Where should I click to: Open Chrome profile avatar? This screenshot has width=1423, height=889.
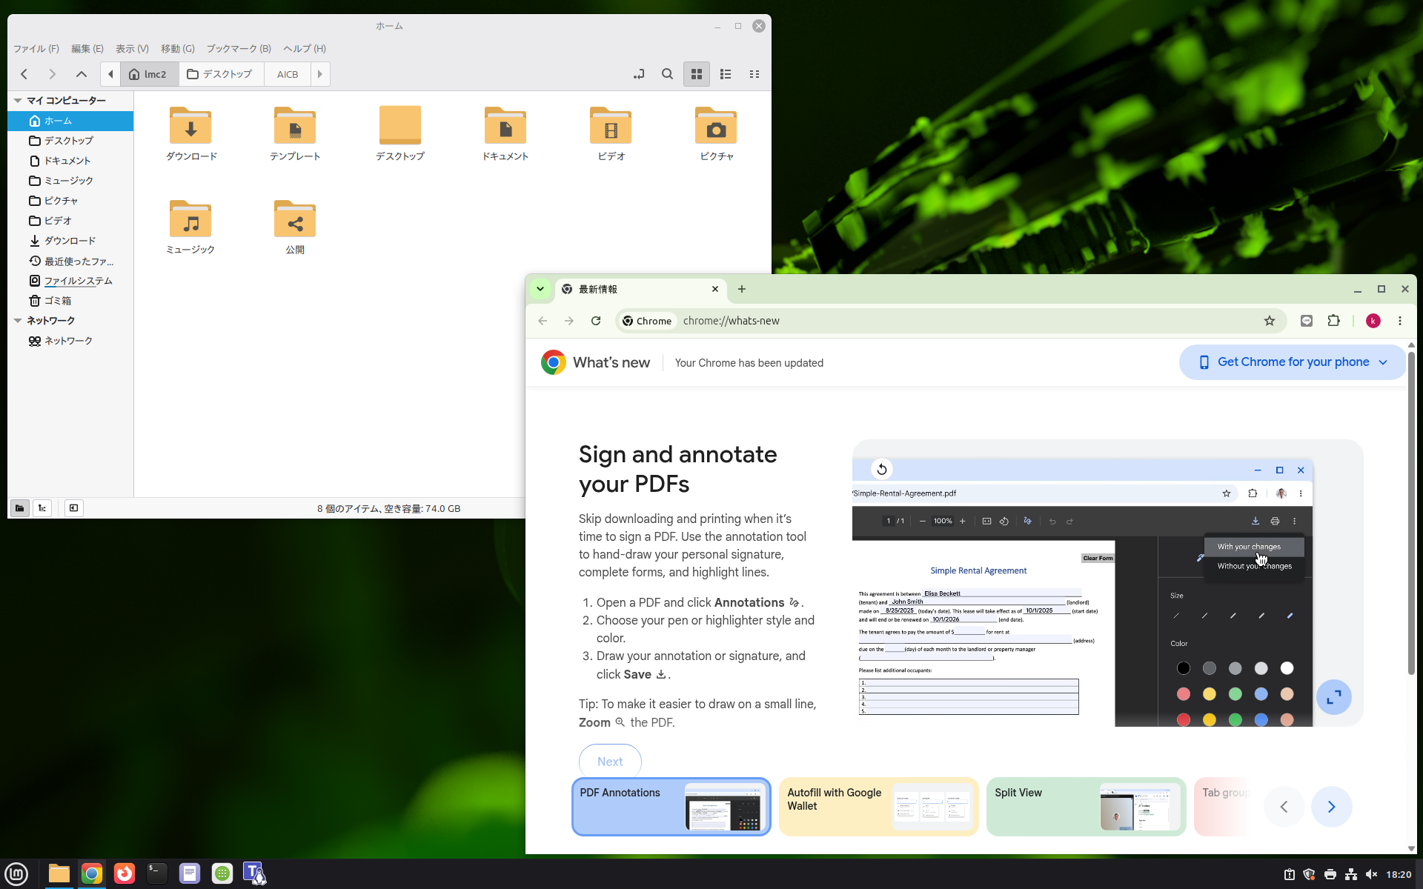coord(1373,321)
